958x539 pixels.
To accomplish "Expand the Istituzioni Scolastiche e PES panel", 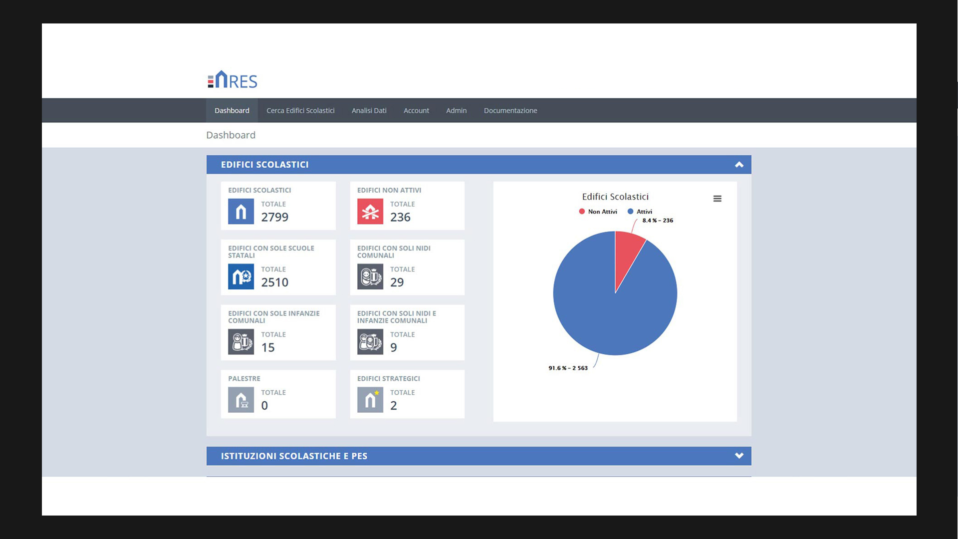I will click(x=739, y=456).
